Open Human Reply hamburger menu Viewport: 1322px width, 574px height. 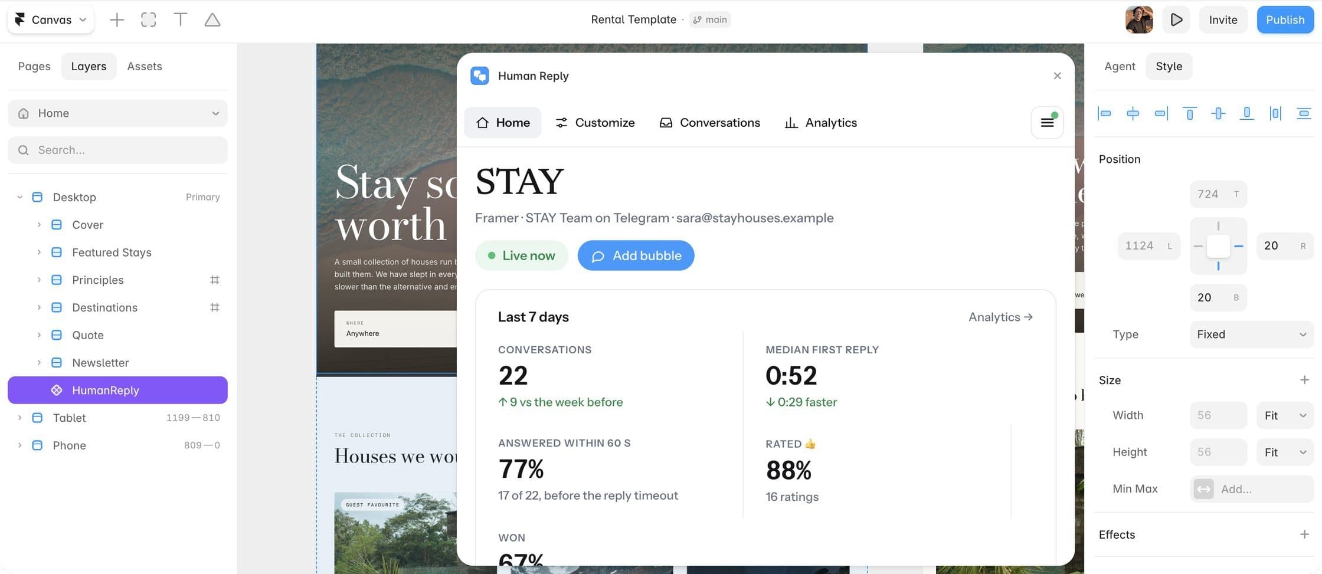1047,122
